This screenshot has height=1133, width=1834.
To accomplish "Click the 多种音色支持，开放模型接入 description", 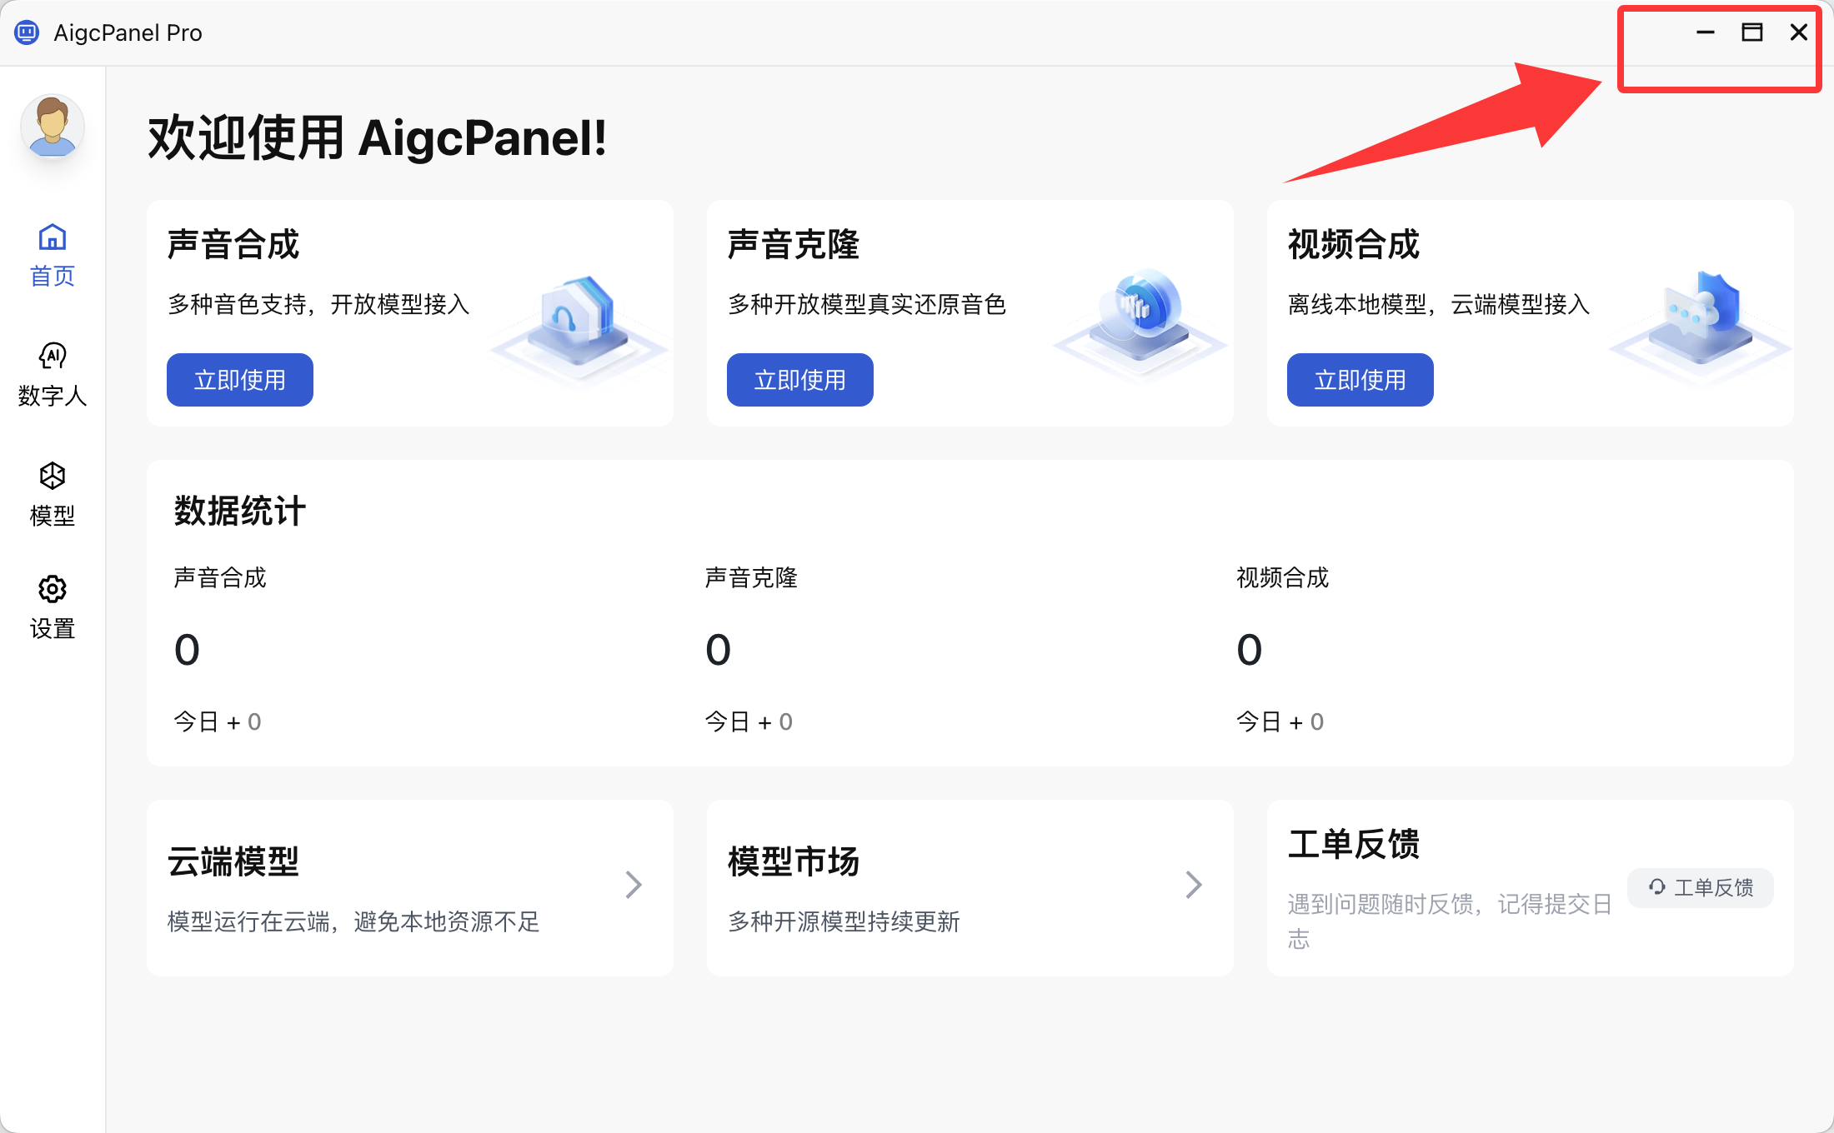I will (x=318, y=304).
